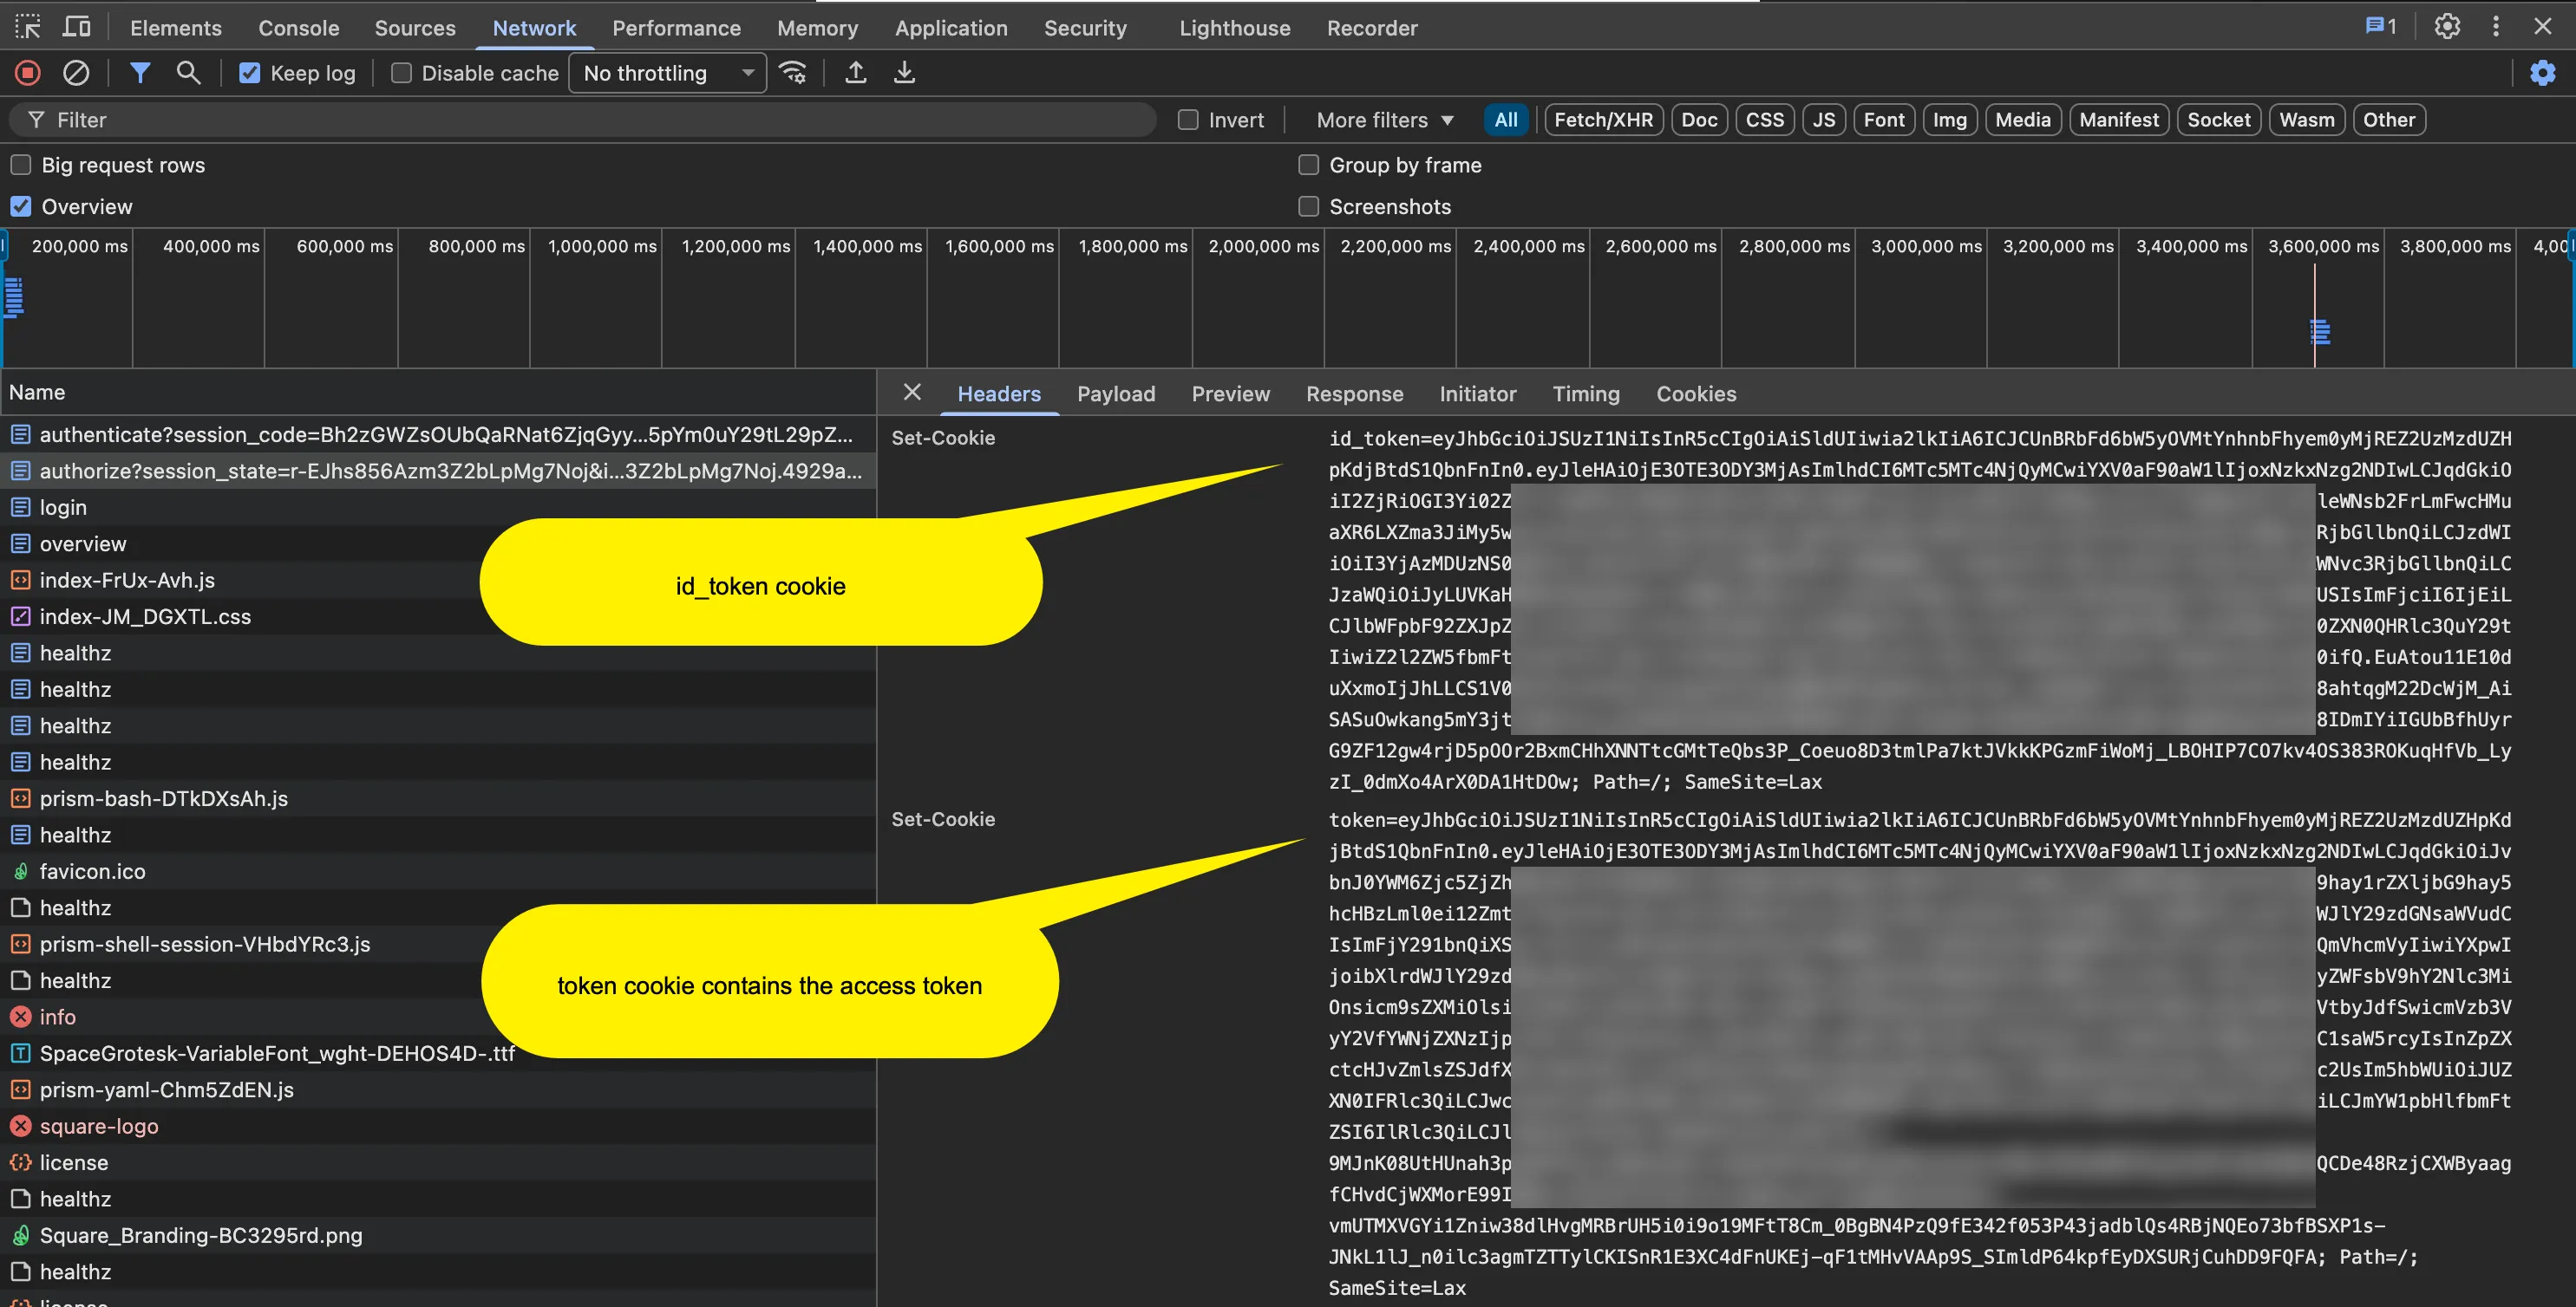Open the Application panel tab
Image resolution: width=2576 pixels, height=1307 pixels.
951,28
